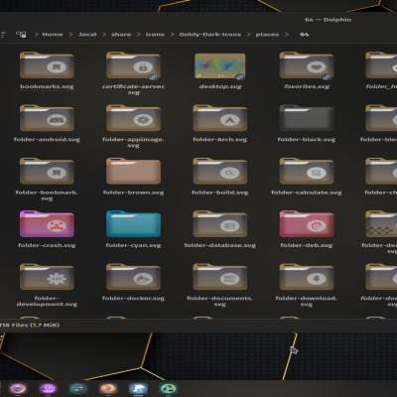Select the favorites.svg heart folder icon
Viewport: 397px width, 397px height.
[307, 66]
